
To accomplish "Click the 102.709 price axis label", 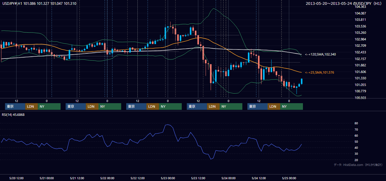I will [360, 46].
